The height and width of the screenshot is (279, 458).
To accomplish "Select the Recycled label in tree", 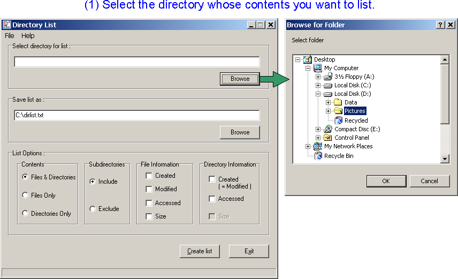I will (x=356, y=120).
